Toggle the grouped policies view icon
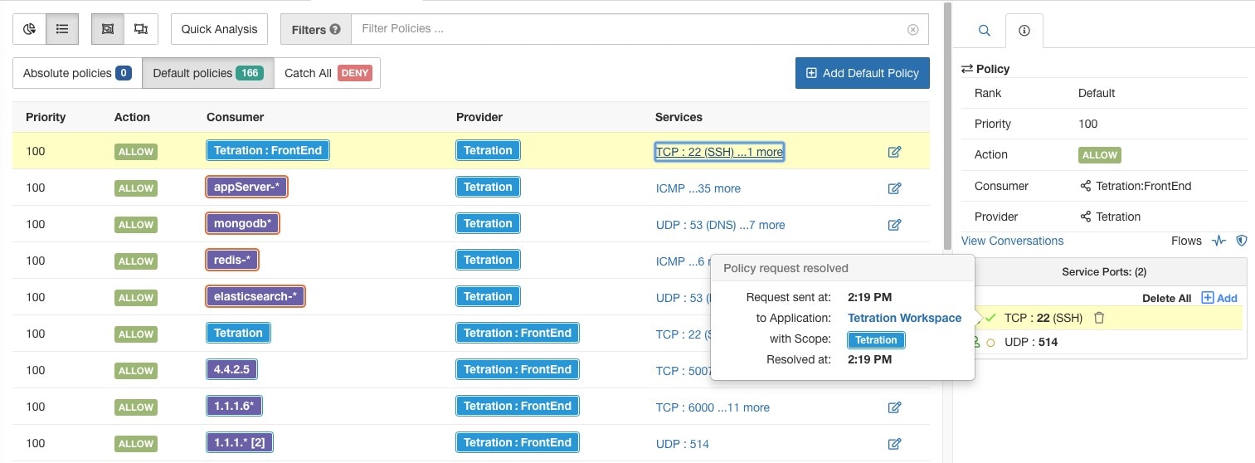1255x463 pixels. click(x=108, y=29)
